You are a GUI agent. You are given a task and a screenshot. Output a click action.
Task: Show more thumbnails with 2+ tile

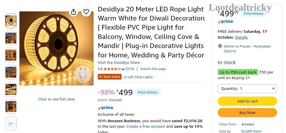[x=11, y=124]
